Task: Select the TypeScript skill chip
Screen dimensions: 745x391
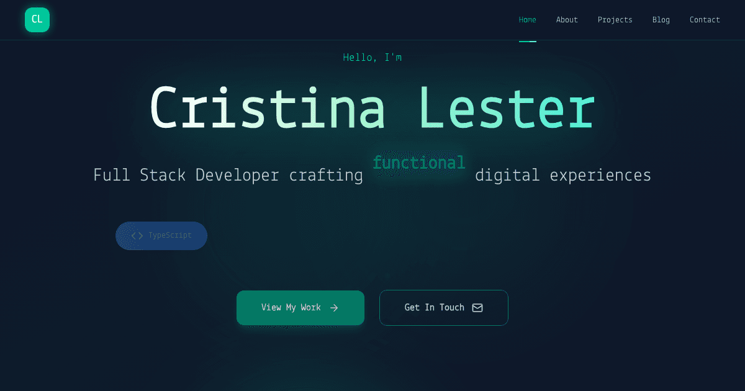Action: [161, 236]
